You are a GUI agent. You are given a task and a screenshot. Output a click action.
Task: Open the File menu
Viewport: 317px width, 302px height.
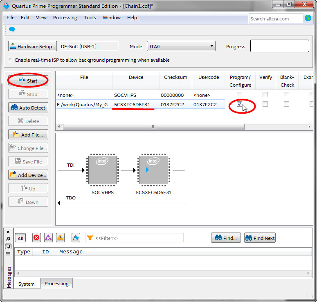pyautogui.click(x=11, y=18)
